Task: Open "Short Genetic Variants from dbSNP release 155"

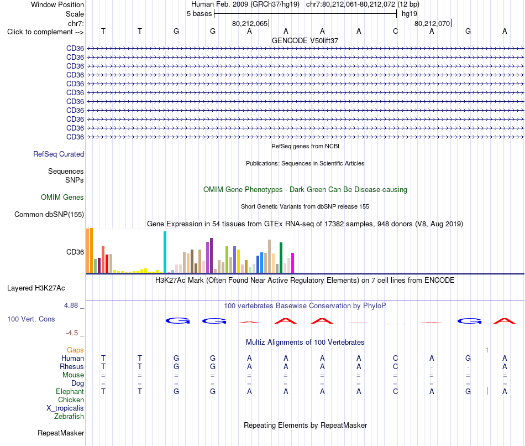Action: pyautogui.click(x=305, y=206)
